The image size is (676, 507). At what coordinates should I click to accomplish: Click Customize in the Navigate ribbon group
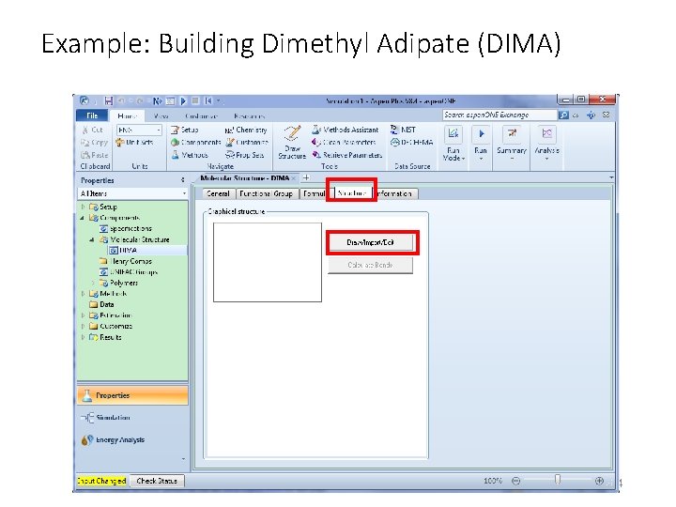(x=248, y=142)
